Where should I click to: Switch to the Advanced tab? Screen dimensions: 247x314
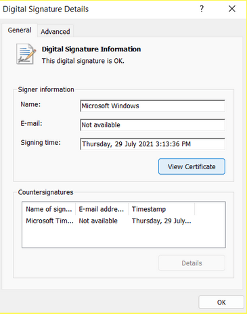pyautogui.click(x=55, y=31)
